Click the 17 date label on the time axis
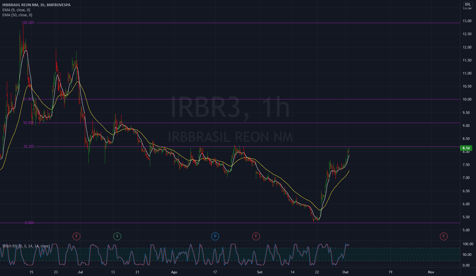The width and height of the screenshot is (476, 276). coord(215,272)
